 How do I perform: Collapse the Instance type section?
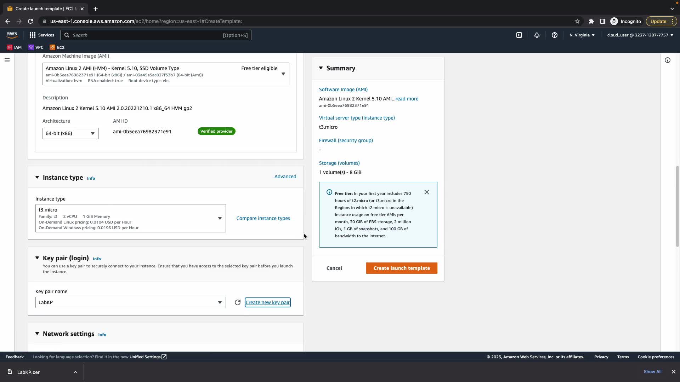[37, 177]
